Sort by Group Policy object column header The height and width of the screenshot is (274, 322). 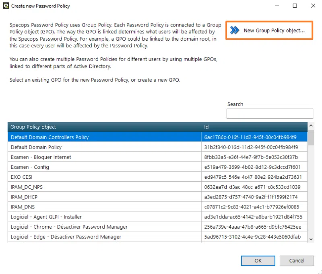pos(104,127)
